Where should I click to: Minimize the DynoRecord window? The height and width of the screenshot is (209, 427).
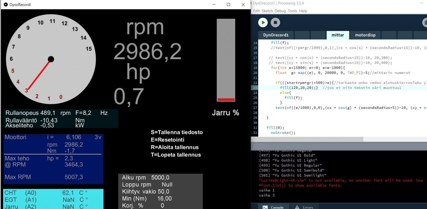213,5
